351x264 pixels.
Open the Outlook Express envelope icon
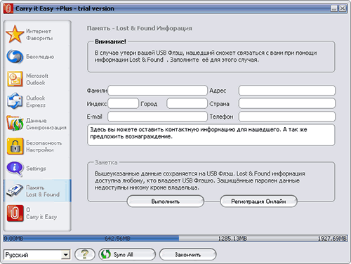click(15, 101)
